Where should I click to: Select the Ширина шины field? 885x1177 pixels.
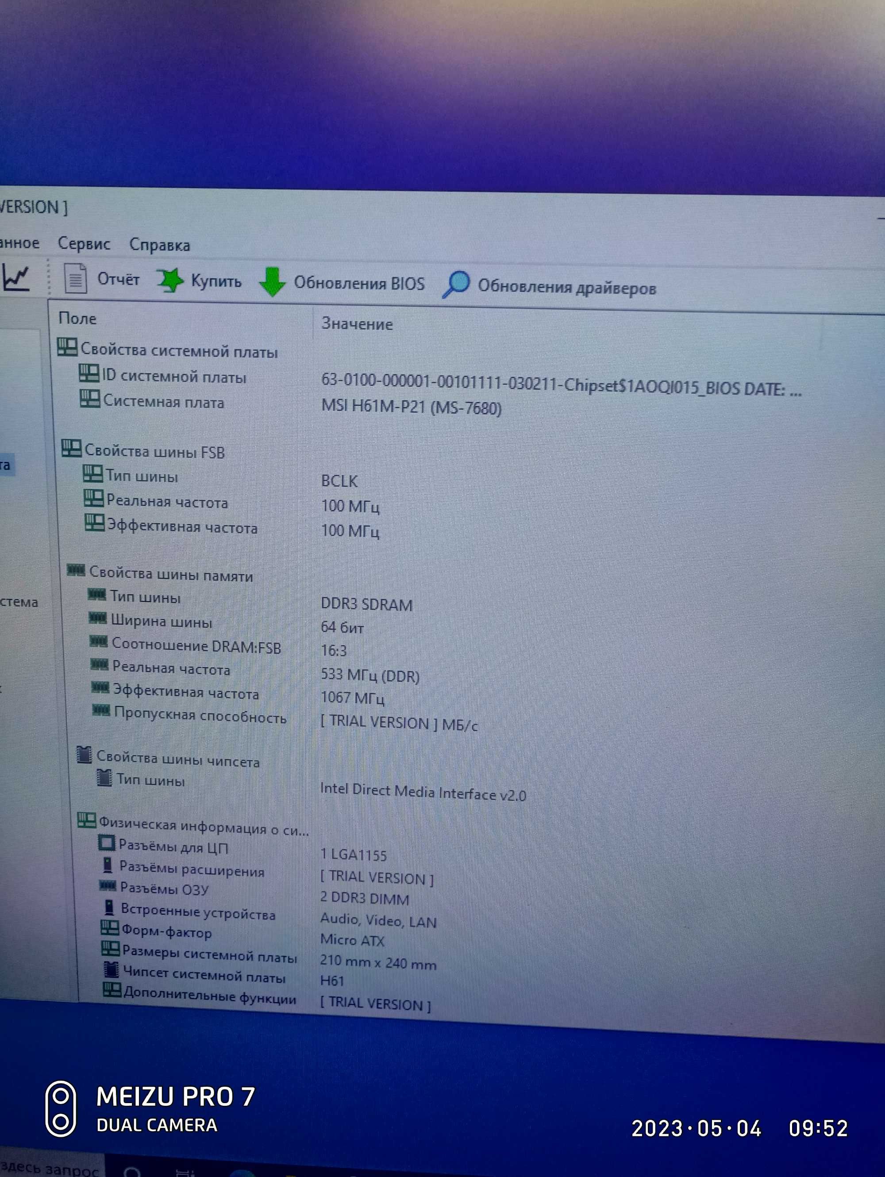pyautogui.click(x=161, y=621)
